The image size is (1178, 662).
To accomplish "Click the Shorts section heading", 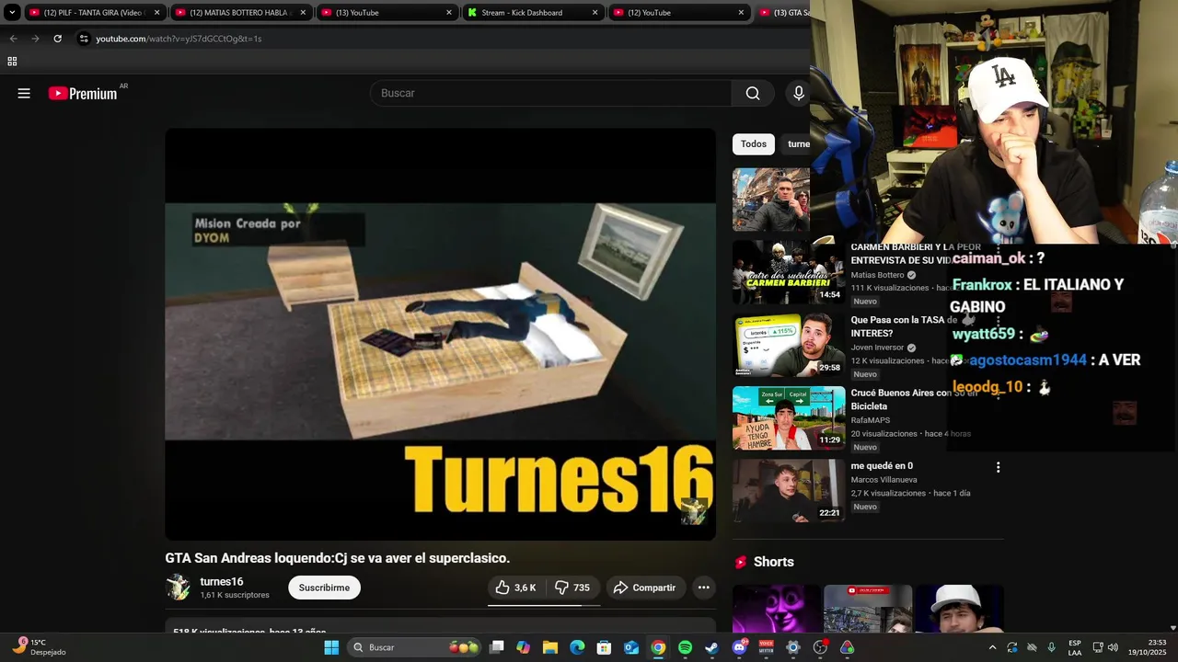I will (x=773, y=562).
